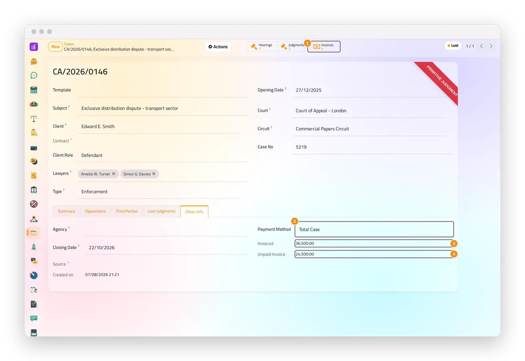Image resolution: width=525 pixels, height=361 pixels.
Task: Open the Client Edward E. Smith field
Action: (159, 127)
